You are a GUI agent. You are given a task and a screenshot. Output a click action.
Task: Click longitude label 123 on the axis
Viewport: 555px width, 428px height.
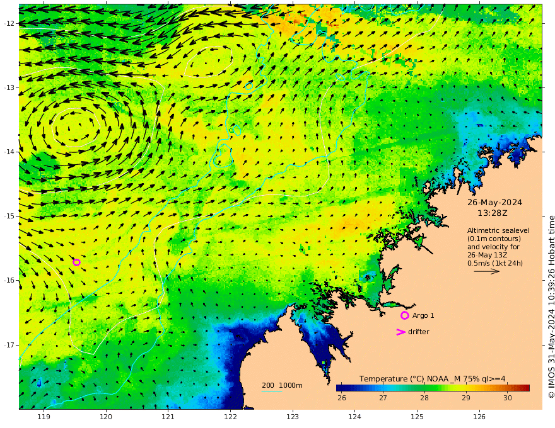tap(293, 417)
